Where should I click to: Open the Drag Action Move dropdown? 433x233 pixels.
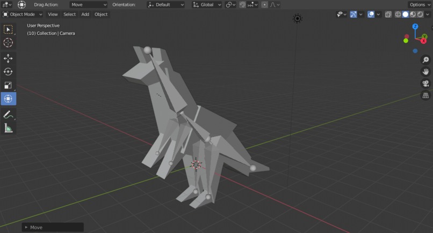[88, 5]
